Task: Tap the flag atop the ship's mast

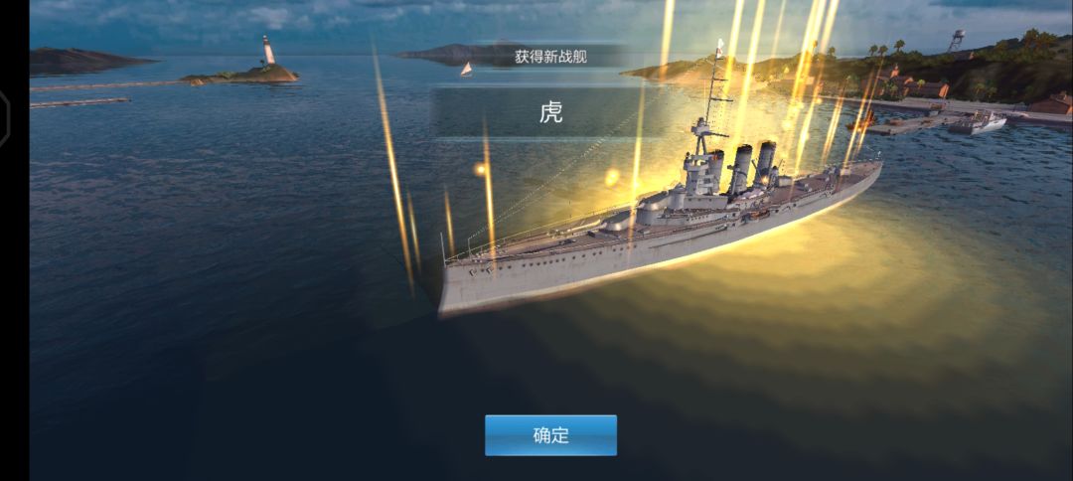Action: [720, 46]
